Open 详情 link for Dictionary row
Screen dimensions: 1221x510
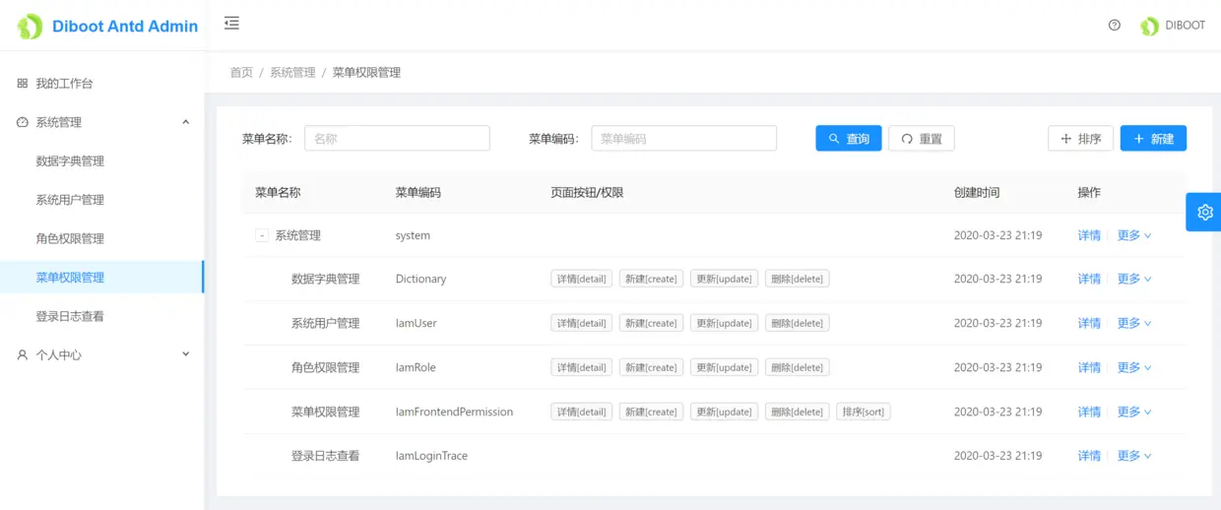(x=1089, y=279)
